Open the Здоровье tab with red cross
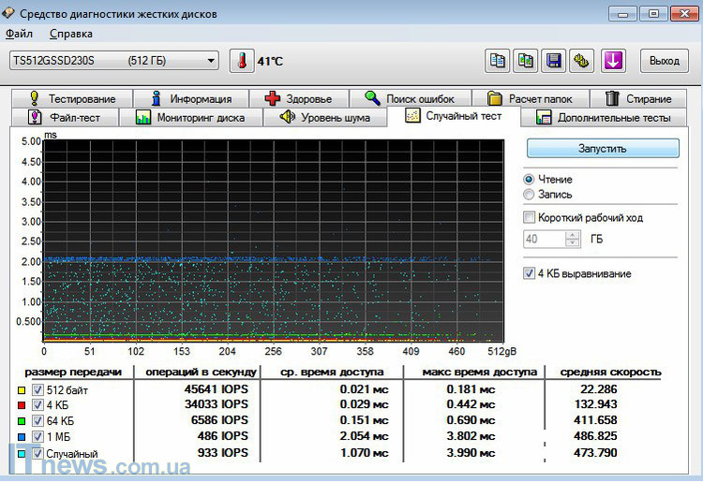Image resolution: width=703 pixels, height=482 pixels. pyautogui.click(x=298, y=98)
